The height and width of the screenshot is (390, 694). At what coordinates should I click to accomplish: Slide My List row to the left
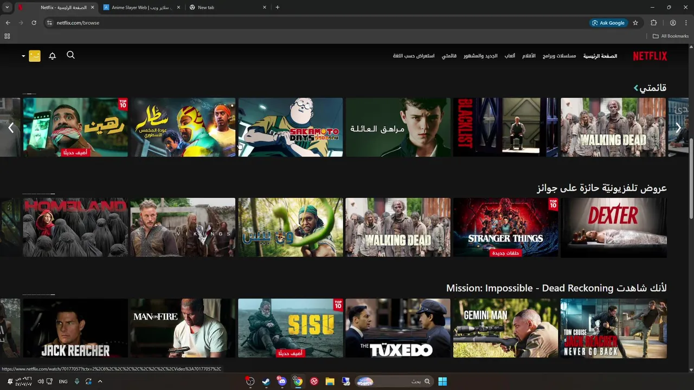click(11, 127)
